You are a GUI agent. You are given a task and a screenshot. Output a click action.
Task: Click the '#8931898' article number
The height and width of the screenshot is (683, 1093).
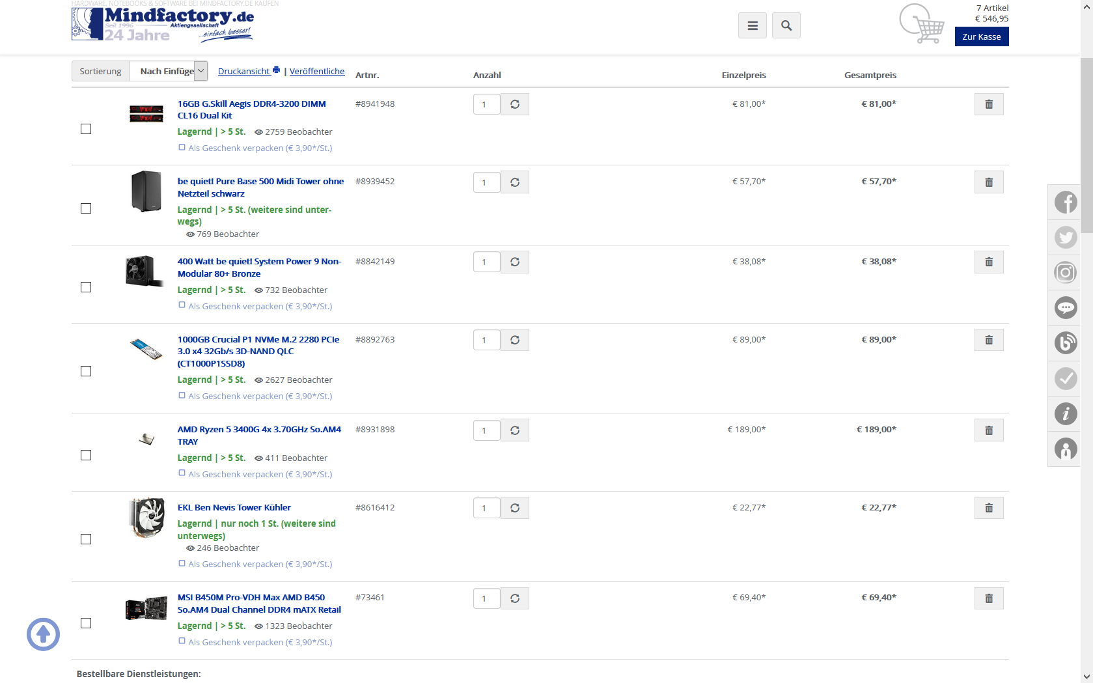coord(375,429)
